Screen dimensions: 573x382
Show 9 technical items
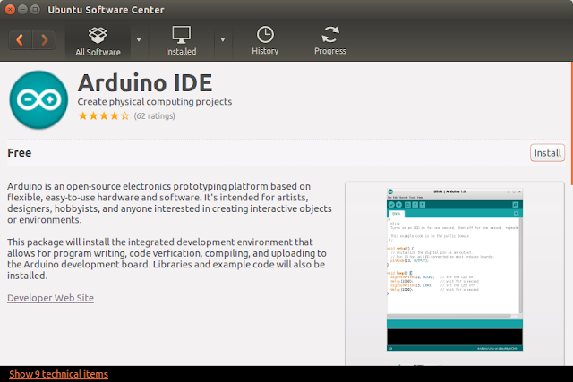pyautogui.click(x=58, y=374)
